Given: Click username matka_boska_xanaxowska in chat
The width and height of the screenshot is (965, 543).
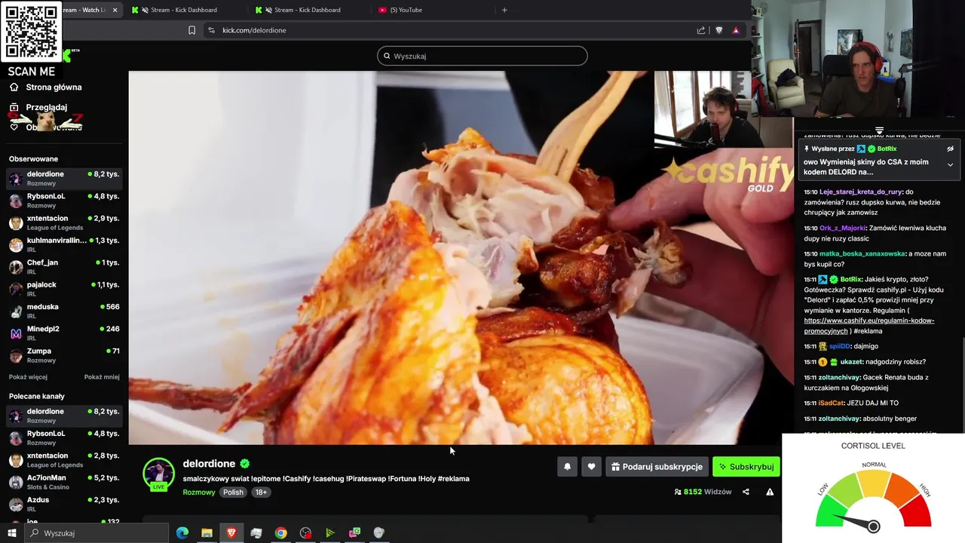Looking at the screenshot, I should 862,254.
